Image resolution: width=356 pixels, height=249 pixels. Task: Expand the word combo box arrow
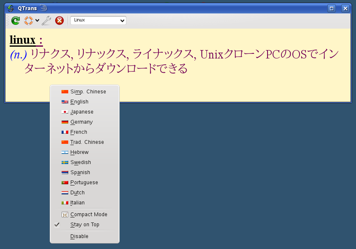122,21
